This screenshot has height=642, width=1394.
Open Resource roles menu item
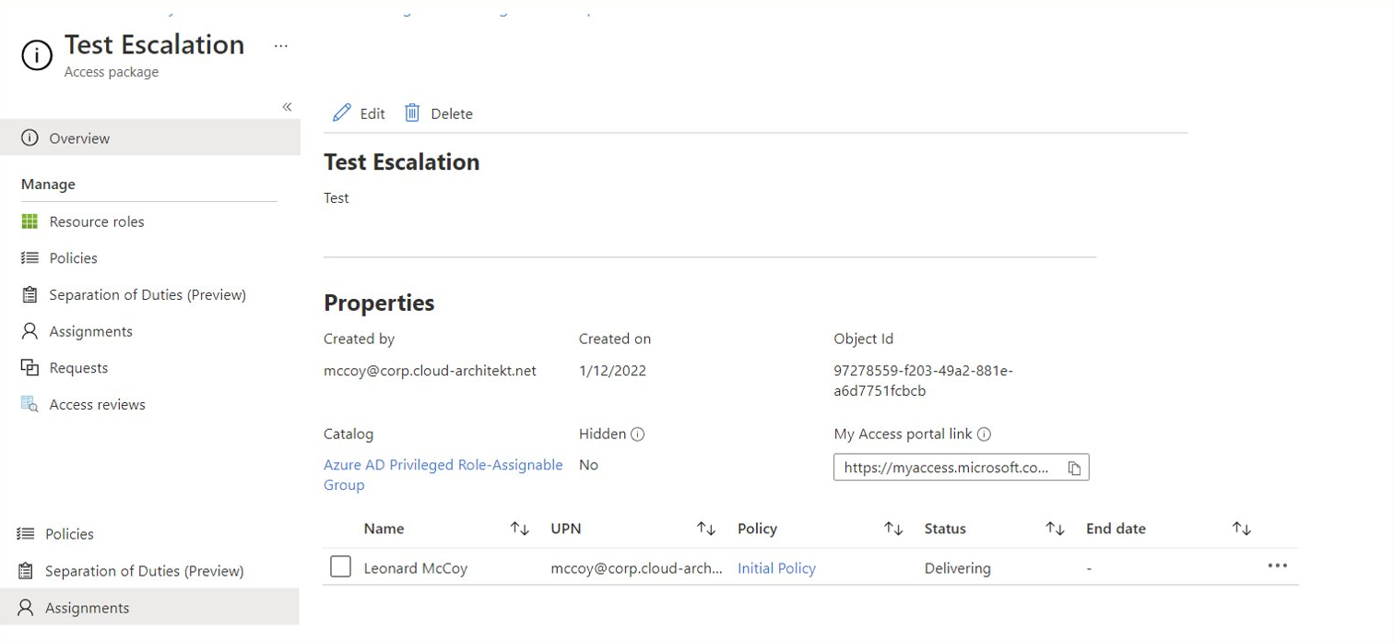click(x=97, y=221)
